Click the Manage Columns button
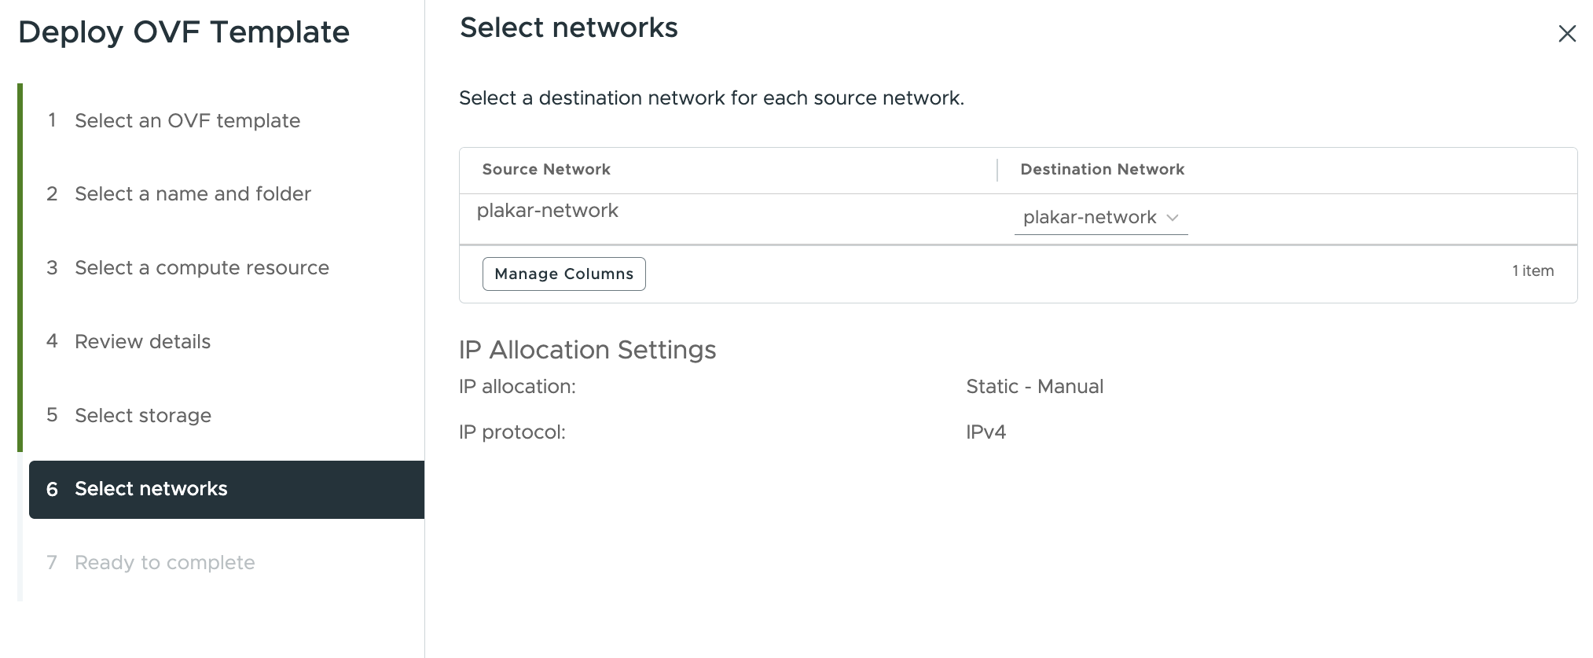Screen dimensions: 1593x658 click(x=563, y=274)
